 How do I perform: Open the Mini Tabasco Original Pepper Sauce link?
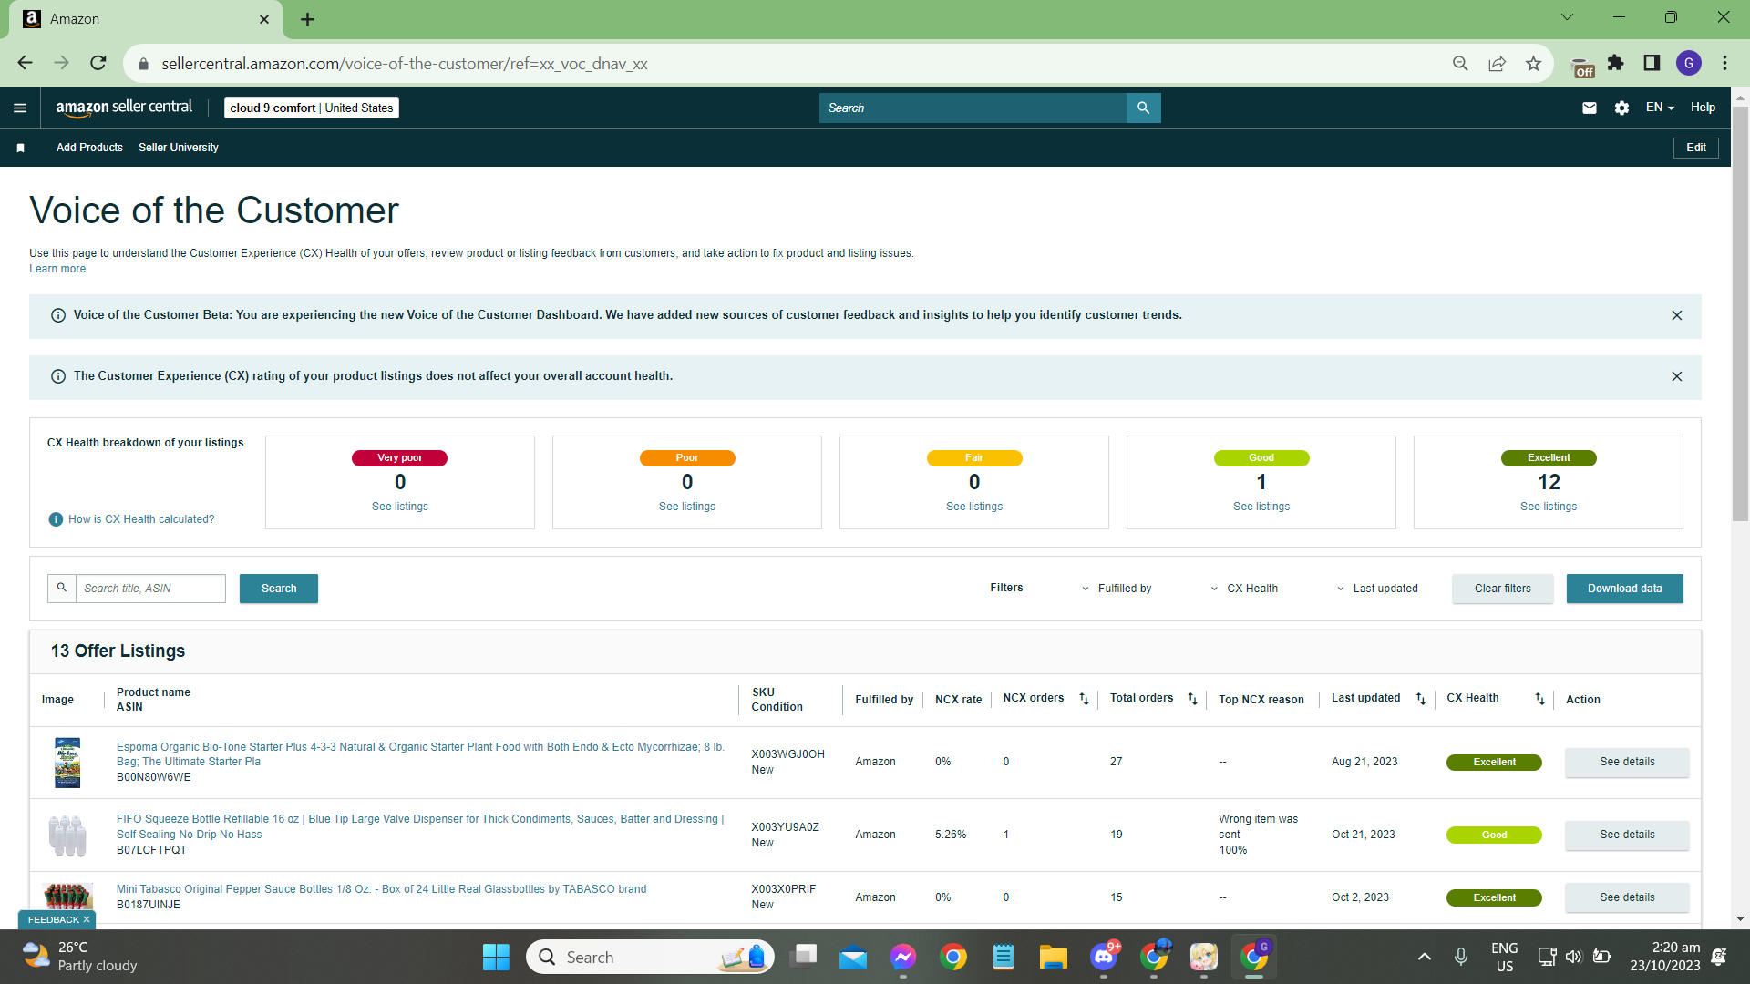point(381,889)
